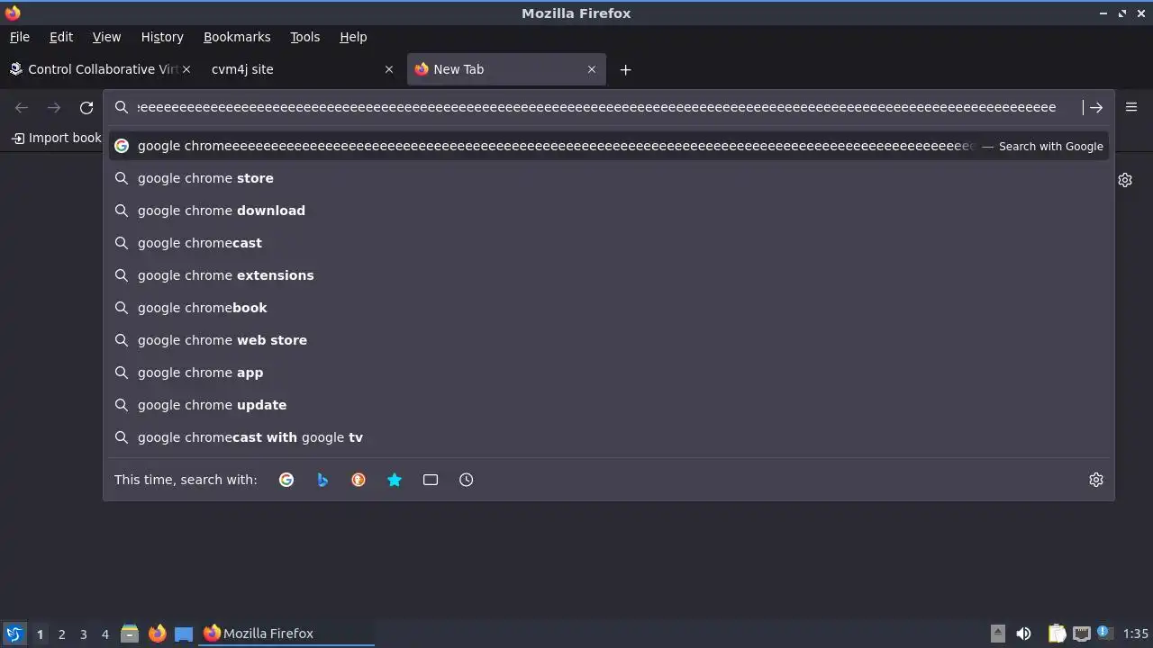Click the Mozilla Firefox taskbar window button
The width and height of the screenshot is (1153, 648).
pyautogui.click(x=286, y=634)
